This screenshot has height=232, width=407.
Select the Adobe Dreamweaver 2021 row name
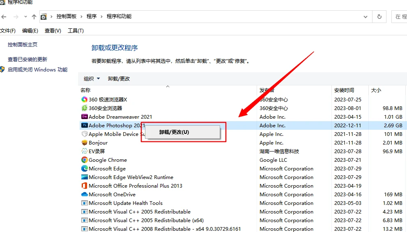coord(120,117)
